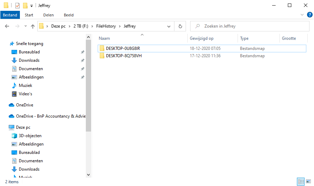
Task: Click the Muziek note icon in Snelle toegang
Action: tap(14, 85)
